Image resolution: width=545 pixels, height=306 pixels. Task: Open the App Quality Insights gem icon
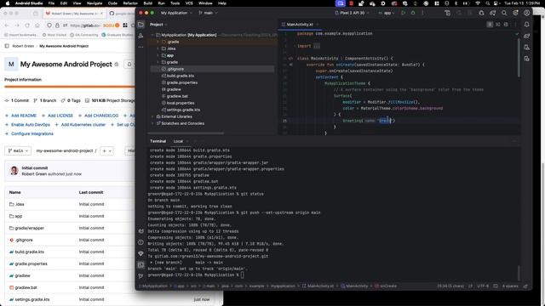tap(141, 253)
